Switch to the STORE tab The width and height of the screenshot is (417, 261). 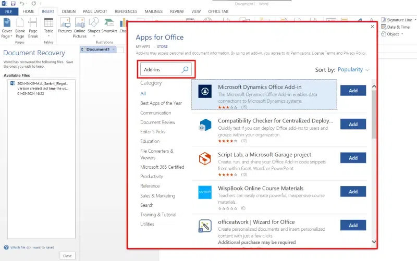[x=162, y=46]
